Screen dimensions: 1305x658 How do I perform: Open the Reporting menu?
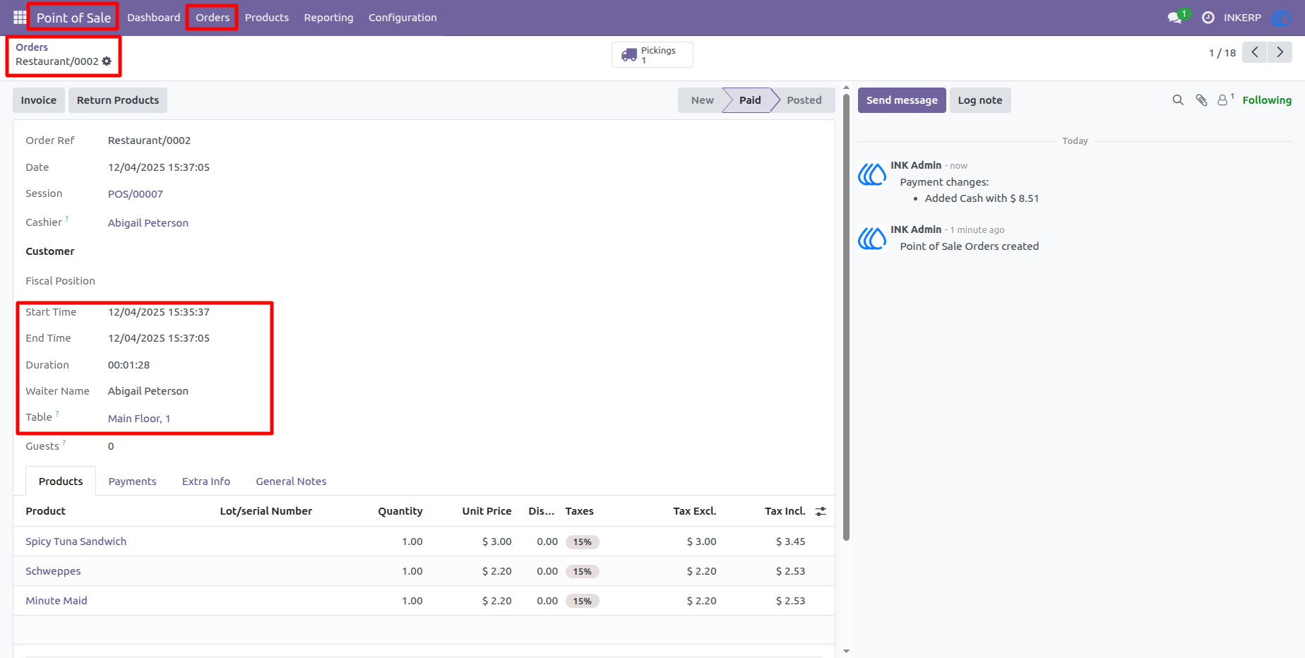click(x=328, y=18)
